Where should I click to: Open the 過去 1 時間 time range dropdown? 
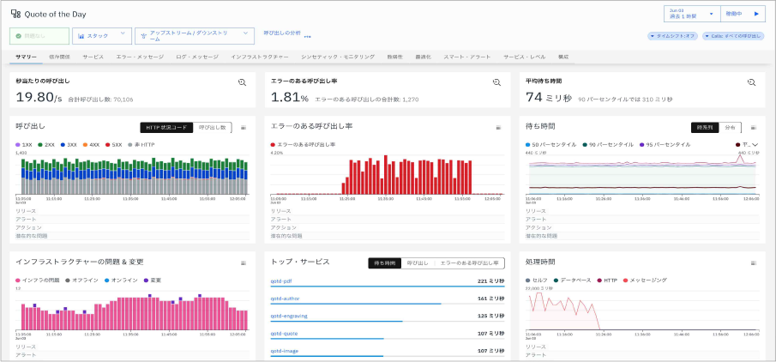692,14
